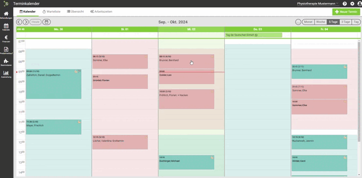Open Friday Sommer, Elke 09:45 appointment
Viewport: 362px width, 178px height.
tap(319, 92)
